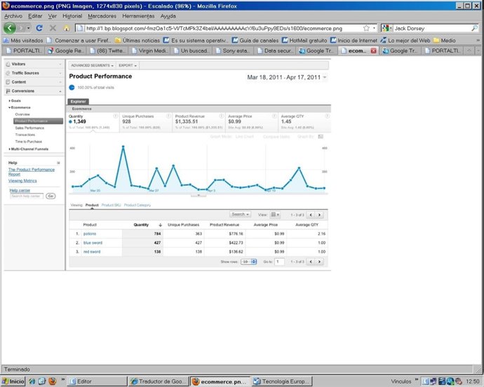View by Product Category
The image size is (484, 387).
(137, 205)
